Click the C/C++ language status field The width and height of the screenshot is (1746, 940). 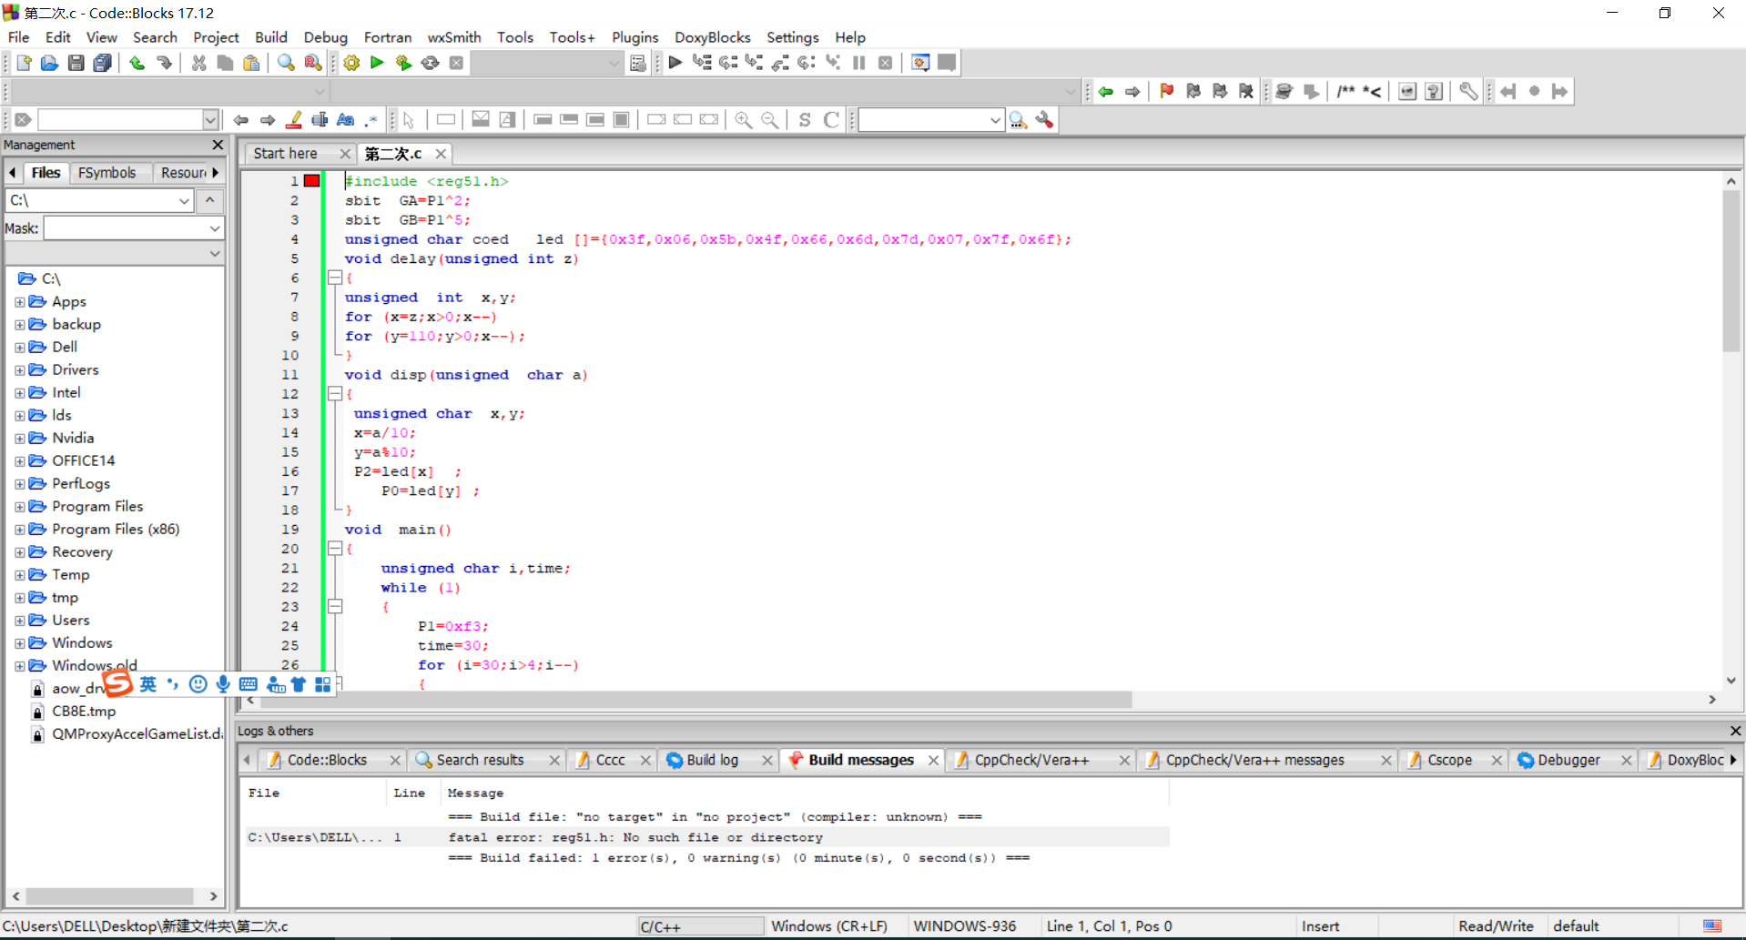700,926
